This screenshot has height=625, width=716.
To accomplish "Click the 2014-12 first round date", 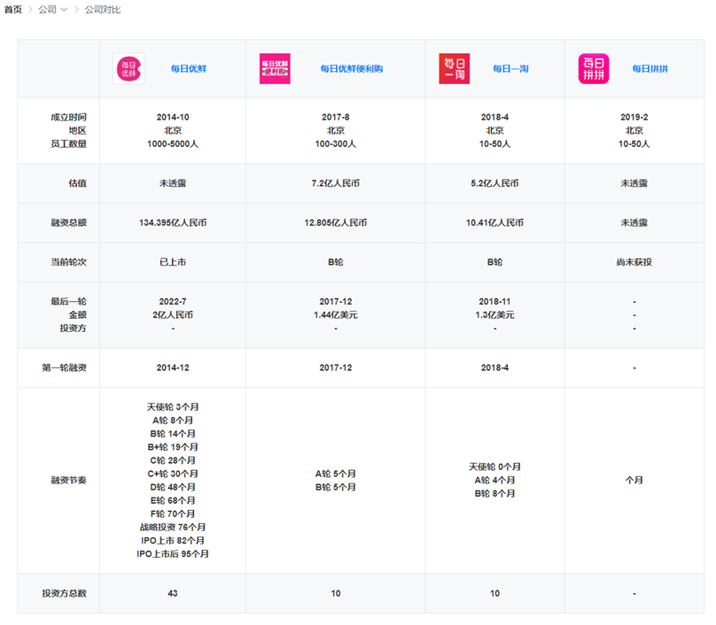I will coord(173,367).
